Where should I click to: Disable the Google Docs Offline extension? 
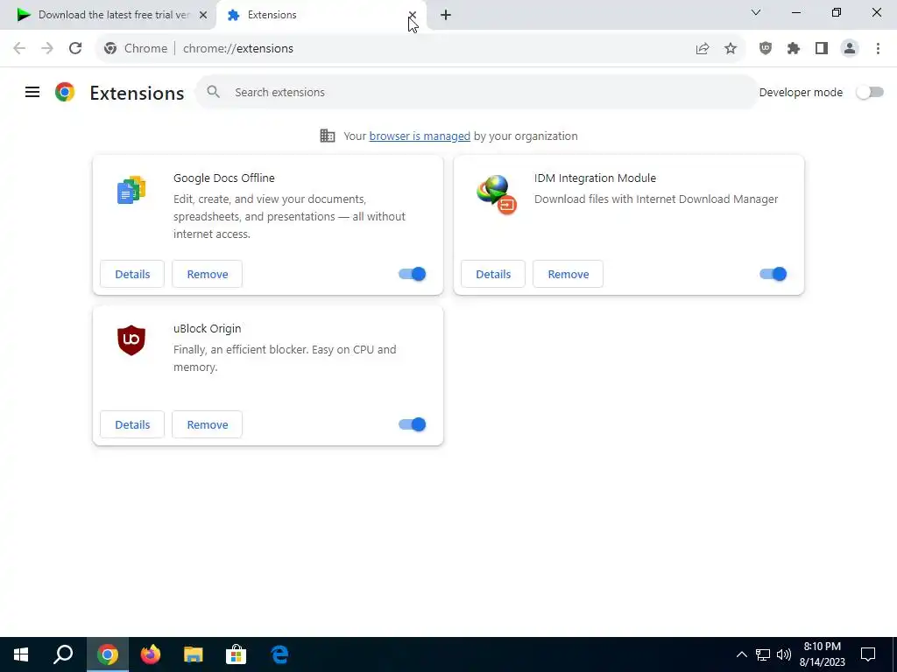[412, 274]
